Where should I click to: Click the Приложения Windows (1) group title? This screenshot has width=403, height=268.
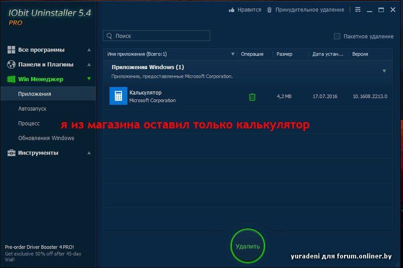tap(148, 67)
